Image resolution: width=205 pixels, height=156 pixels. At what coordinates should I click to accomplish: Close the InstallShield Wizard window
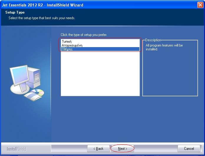(200, 5)
